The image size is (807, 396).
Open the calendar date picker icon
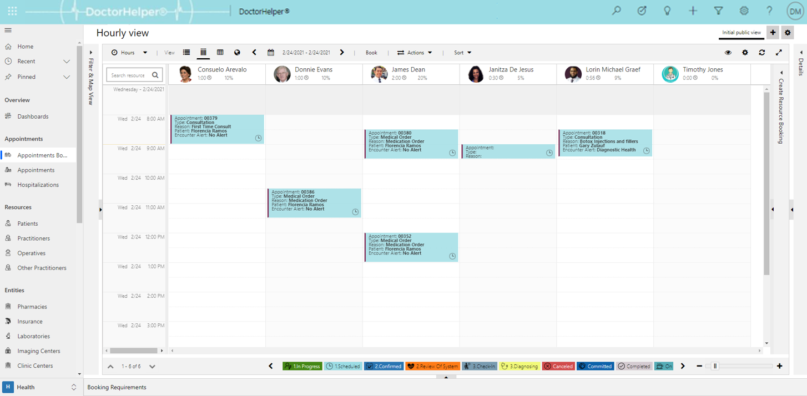click(271, 52)
